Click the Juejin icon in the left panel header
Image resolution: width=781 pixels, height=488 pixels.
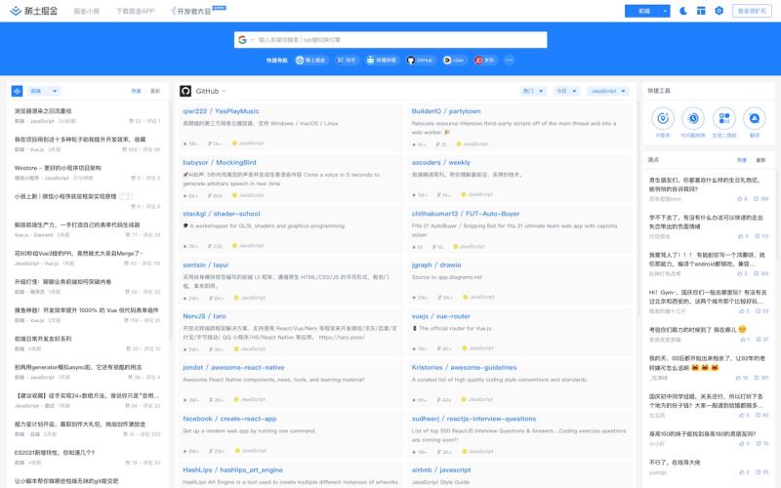point(17,91)
